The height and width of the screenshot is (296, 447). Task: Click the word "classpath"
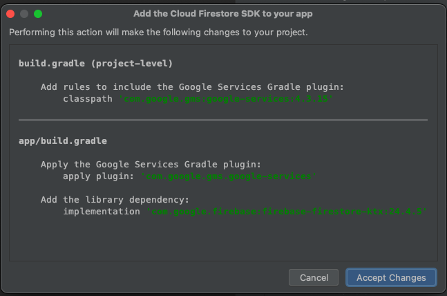coord(88,99)
